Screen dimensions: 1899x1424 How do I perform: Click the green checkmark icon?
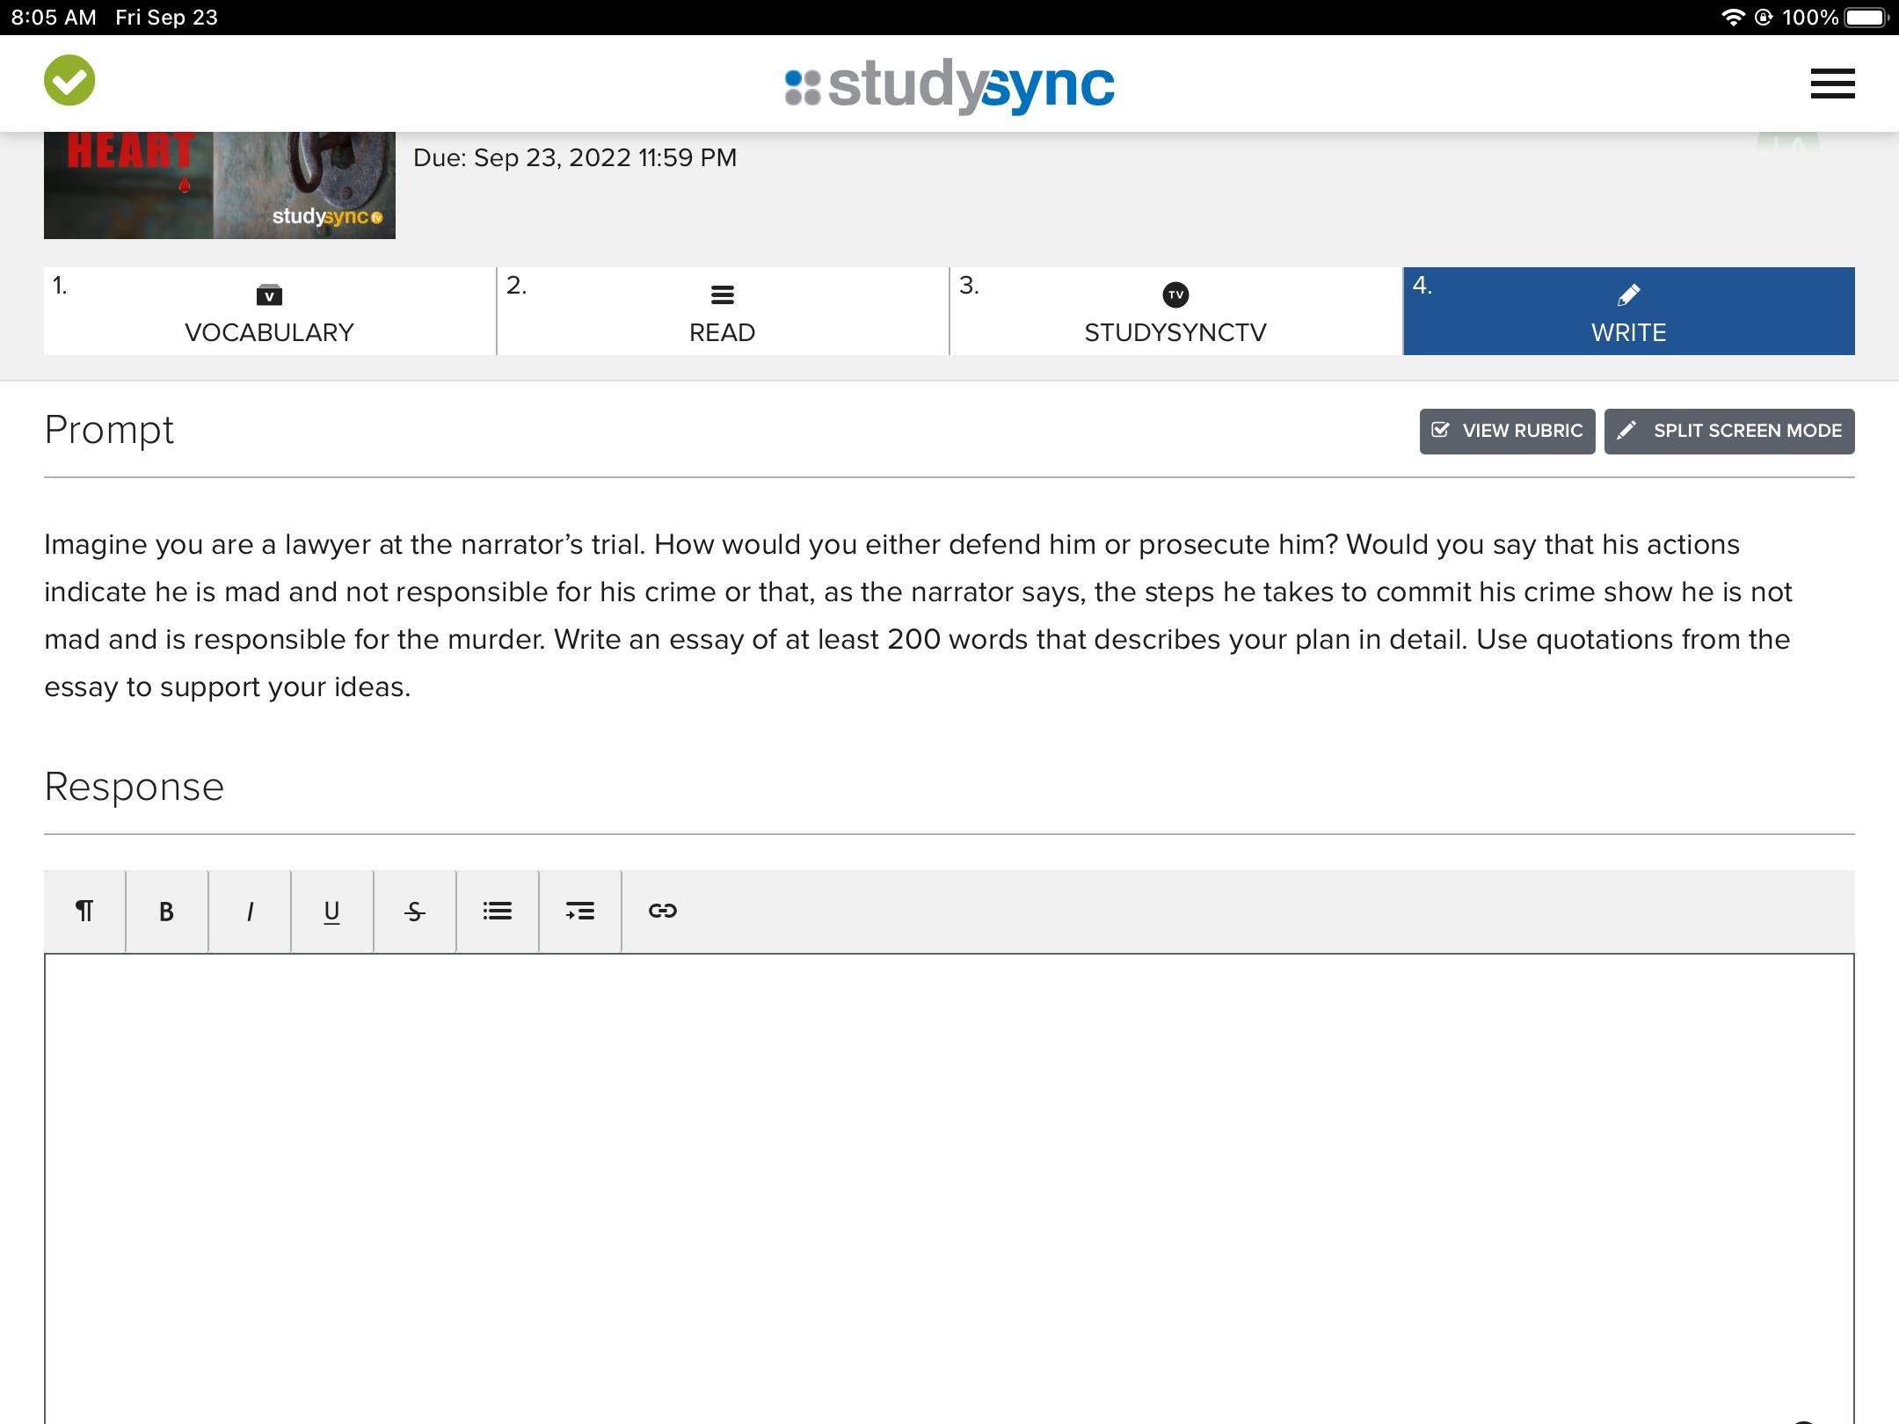coord(69,81)
